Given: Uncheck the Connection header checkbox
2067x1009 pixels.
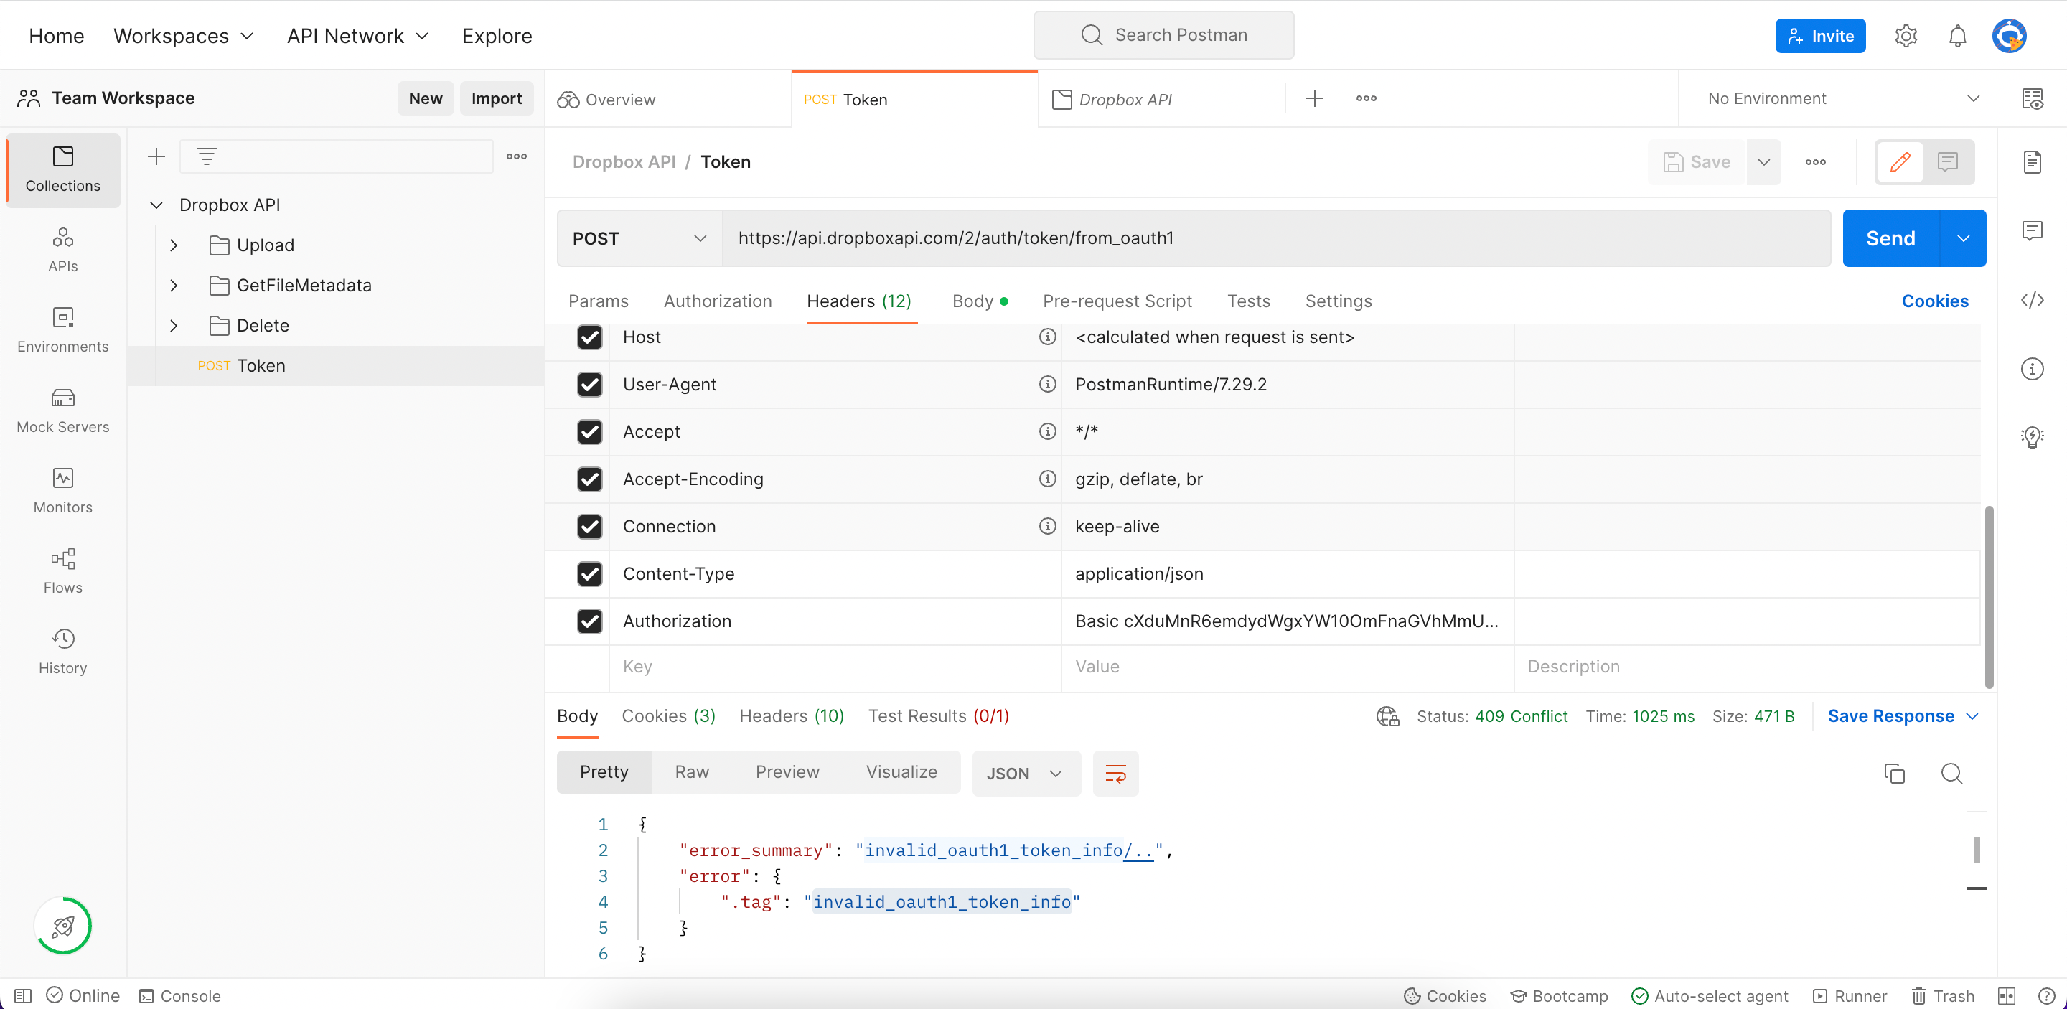Looking at the screenshot, I should tap(590, 526).
